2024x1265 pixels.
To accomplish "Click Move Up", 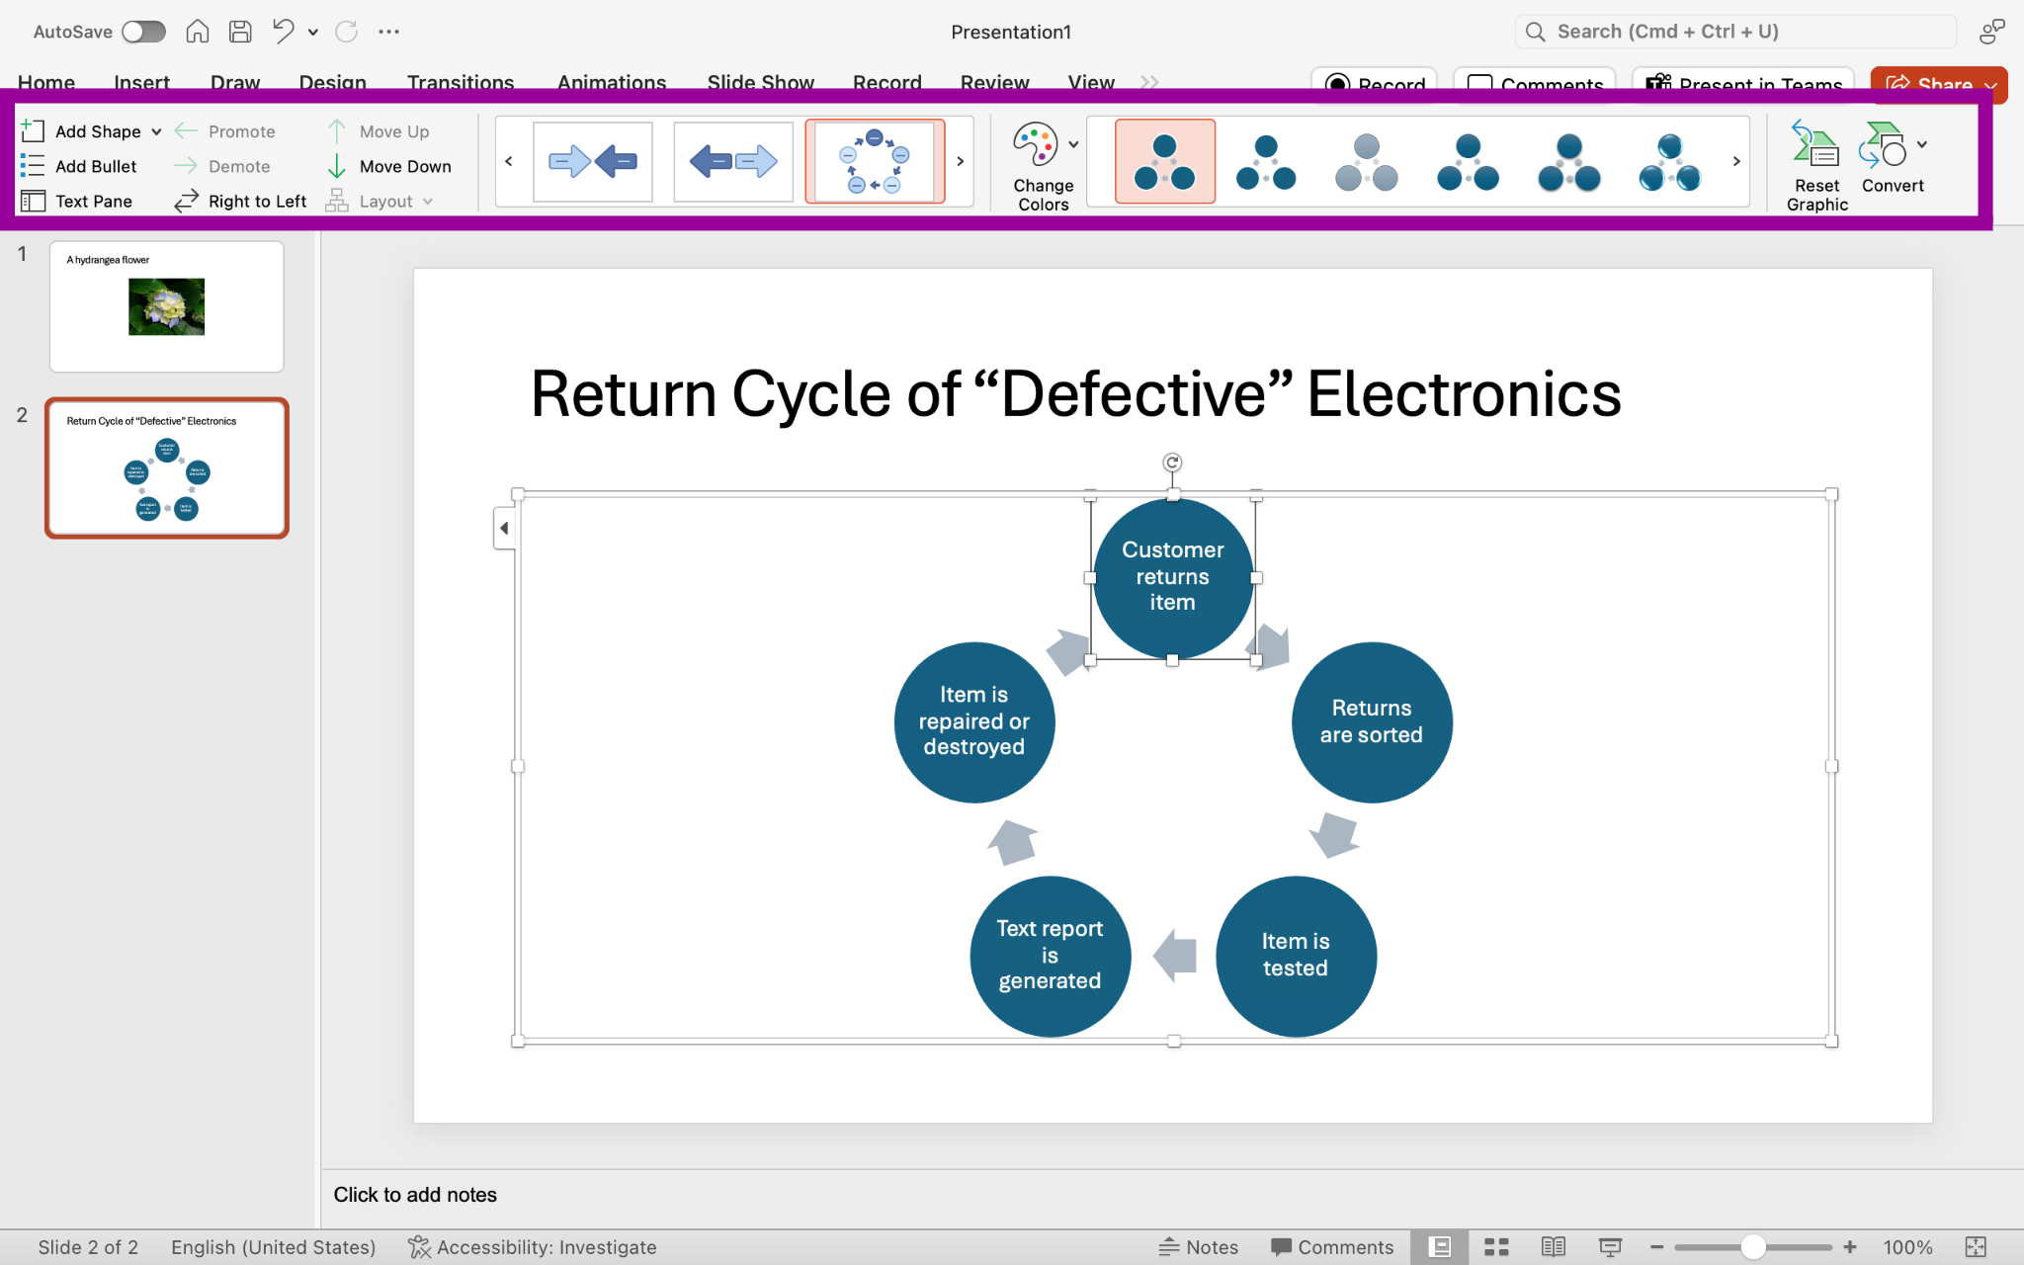I will point(378,131).
